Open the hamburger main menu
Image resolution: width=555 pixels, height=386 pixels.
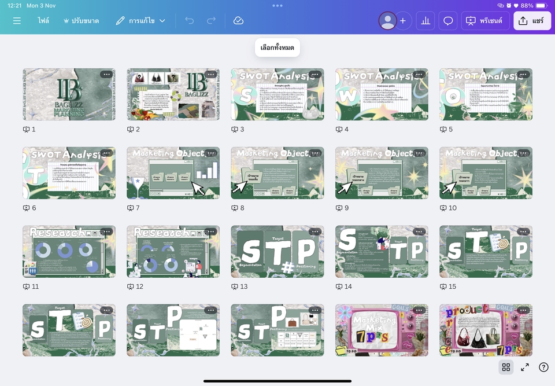[17, 21]
